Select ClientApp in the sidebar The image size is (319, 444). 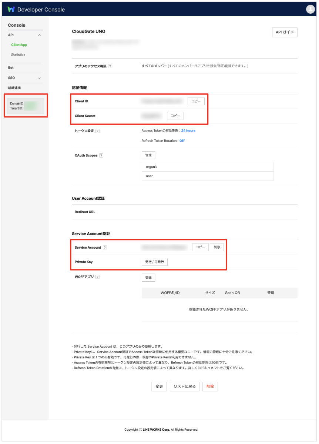(x=19, y=45)
